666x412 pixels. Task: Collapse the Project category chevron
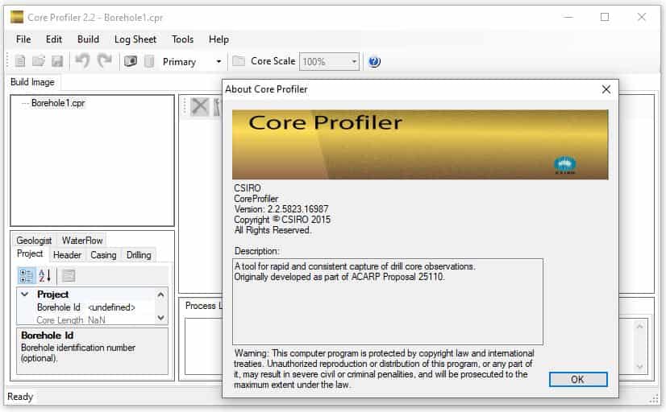click(25, 294)
